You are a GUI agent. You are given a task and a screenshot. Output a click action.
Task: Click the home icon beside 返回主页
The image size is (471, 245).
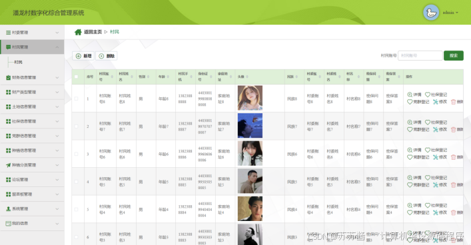point(78,32)
